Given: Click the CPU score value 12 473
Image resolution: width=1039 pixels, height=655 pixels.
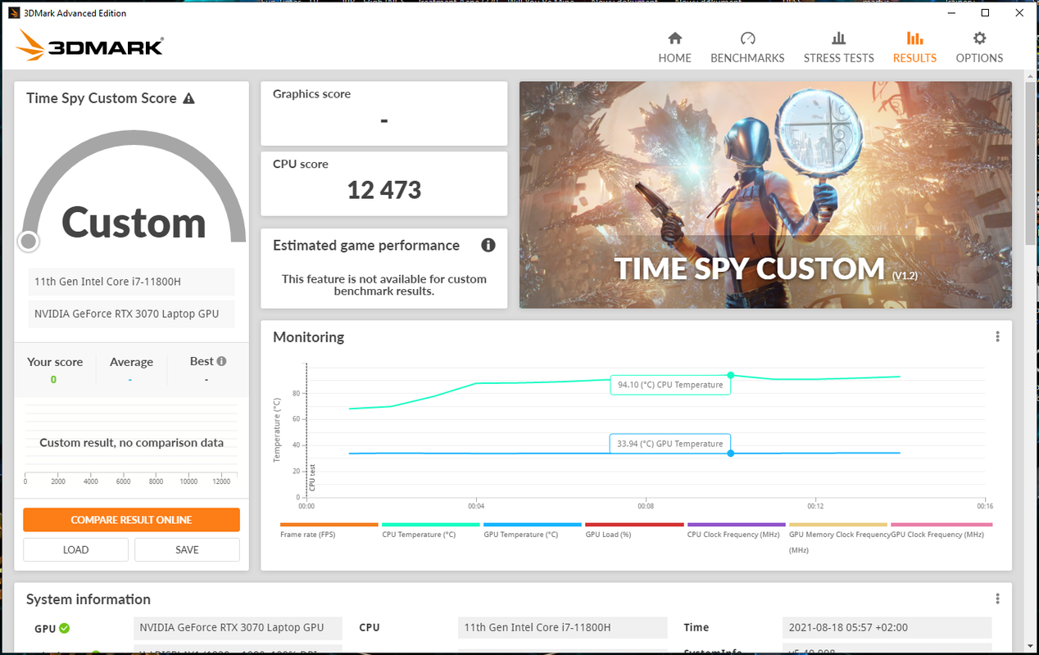Looking at the screenshot, I should coord(384,190).
